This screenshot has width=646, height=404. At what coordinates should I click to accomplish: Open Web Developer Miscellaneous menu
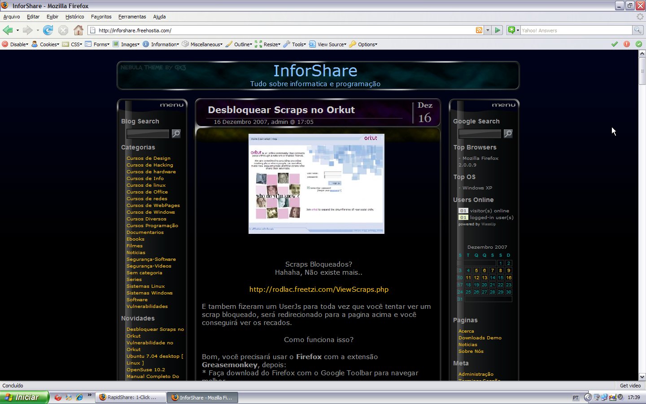(202, 44)
